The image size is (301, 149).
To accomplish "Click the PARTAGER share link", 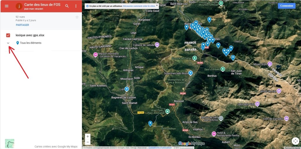I will pos(22,25).
